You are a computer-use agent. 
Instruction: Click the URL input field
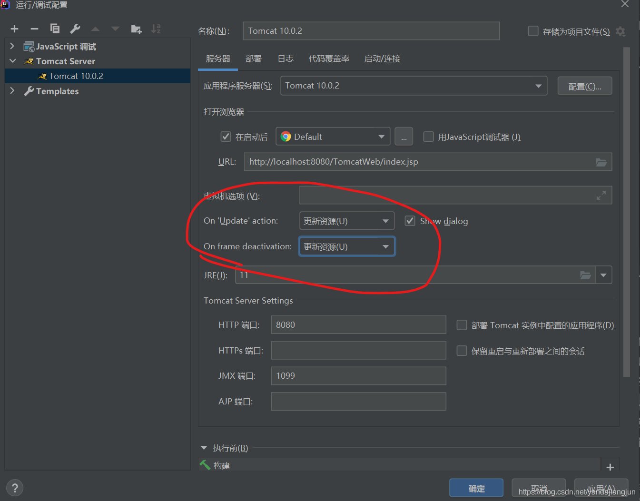[x=428, y=162]
